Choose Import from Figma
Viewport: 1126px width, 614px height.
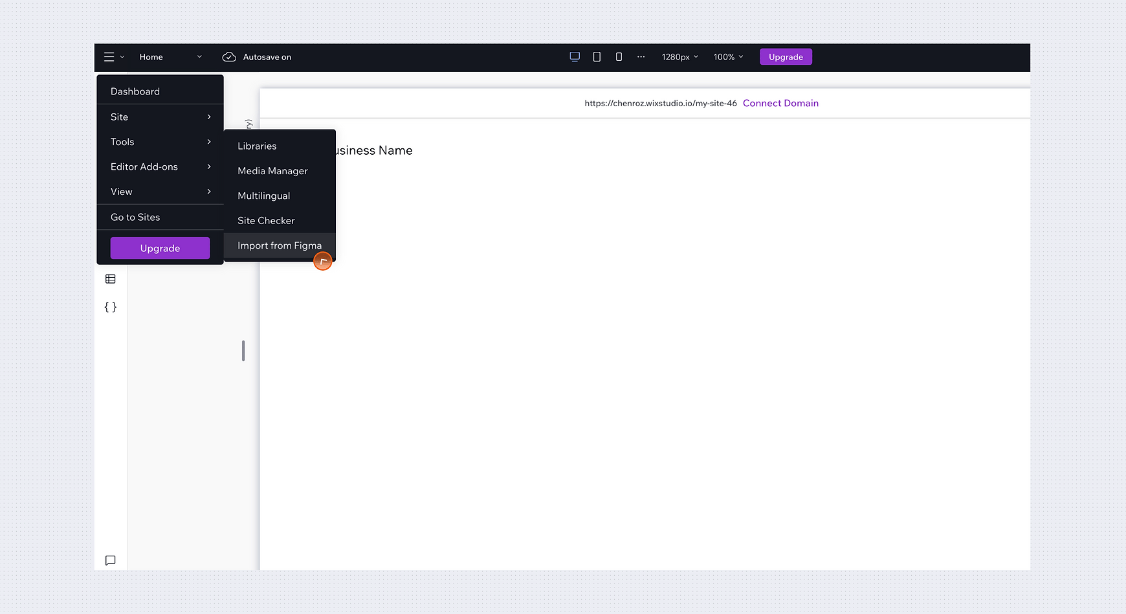tap(280, 245)
